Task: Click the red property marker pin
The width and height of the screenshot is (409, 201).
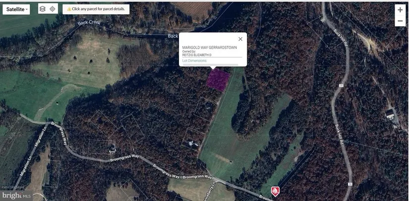Action: (275, 192)
